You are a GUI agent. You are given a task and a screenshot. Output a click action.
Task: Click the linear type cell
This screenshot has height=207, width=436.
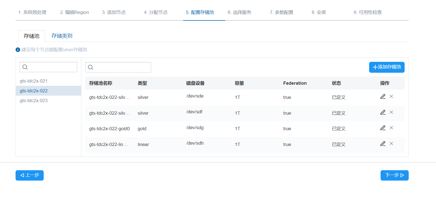(143, 144)
